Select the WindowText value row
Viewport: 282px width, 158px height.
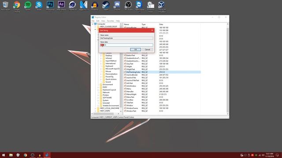point(131,111)
